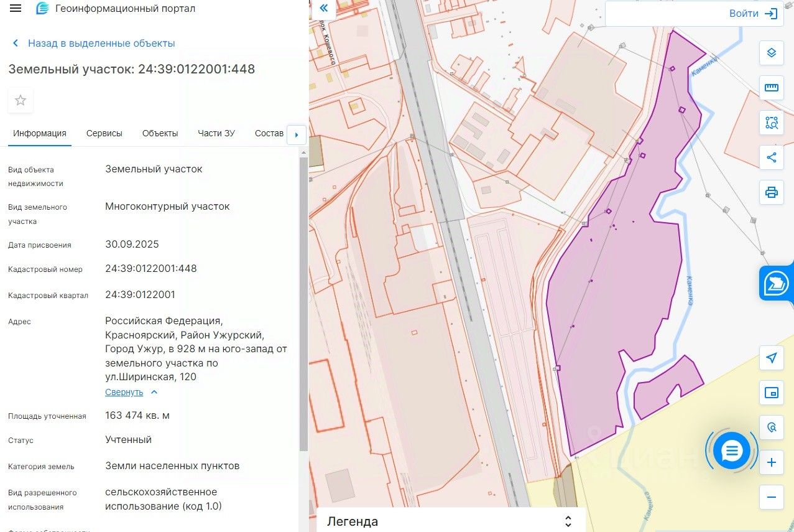Share the current map view
Image resolution: width=794 pixels, height=532 pixels.
(771, 157)
